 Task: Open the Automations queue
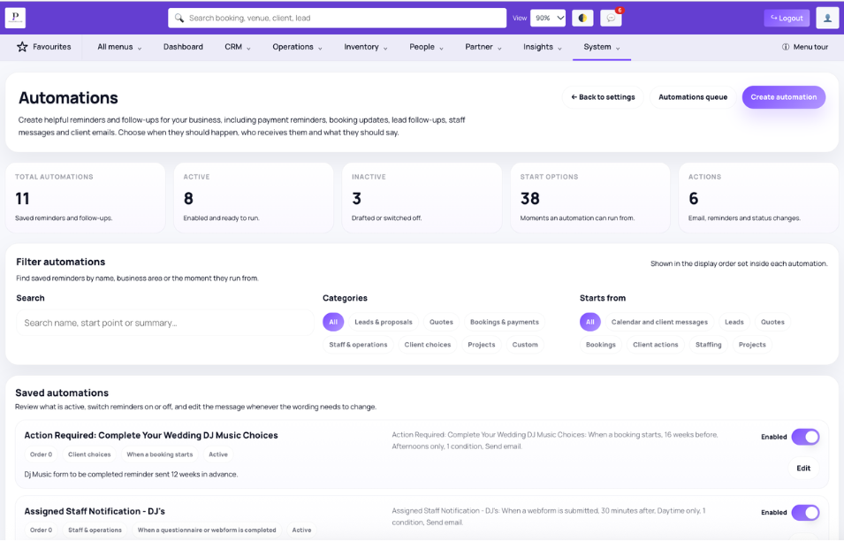pos(693,97)
